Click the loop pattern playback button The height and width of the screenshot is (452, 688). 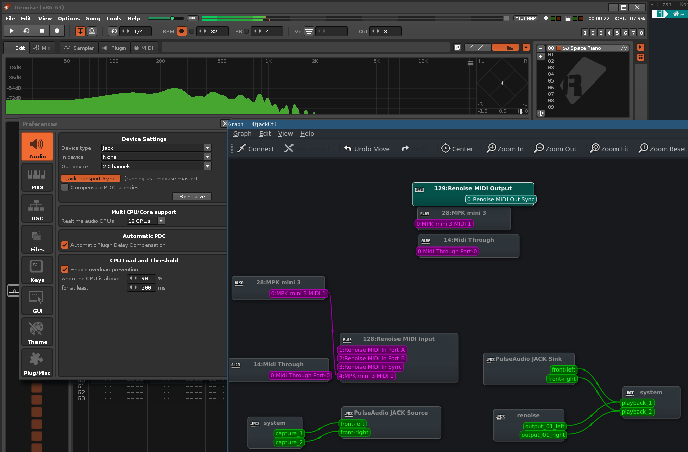coord(26,31)
